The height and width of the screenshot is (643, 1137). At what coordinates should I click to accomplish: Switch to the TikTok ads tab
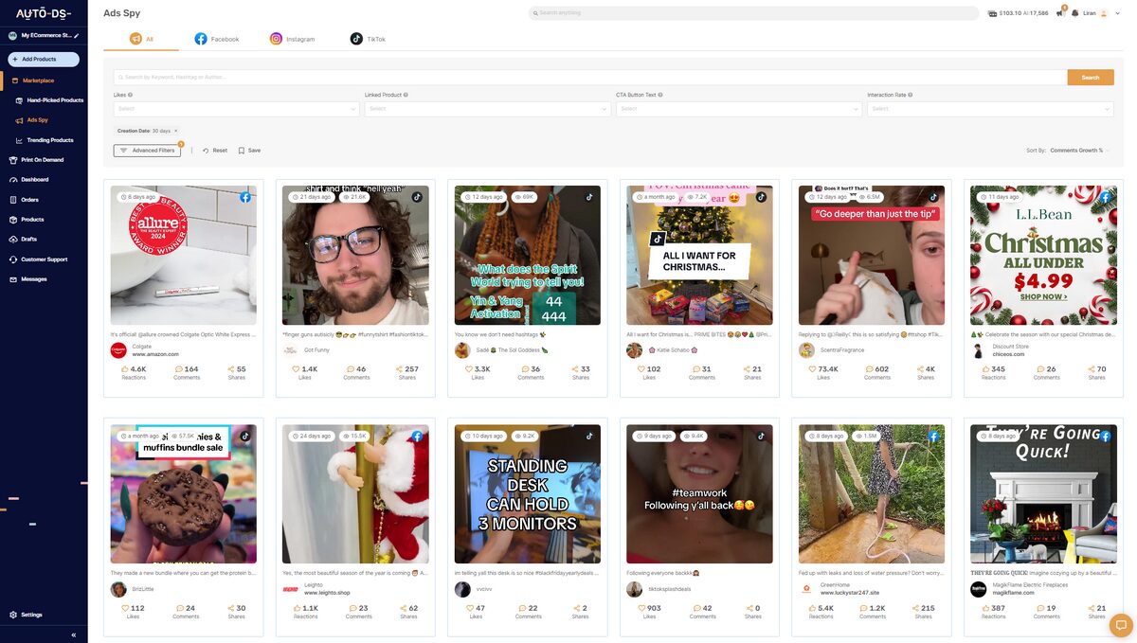pyautogui.click(x=368, y=39)
